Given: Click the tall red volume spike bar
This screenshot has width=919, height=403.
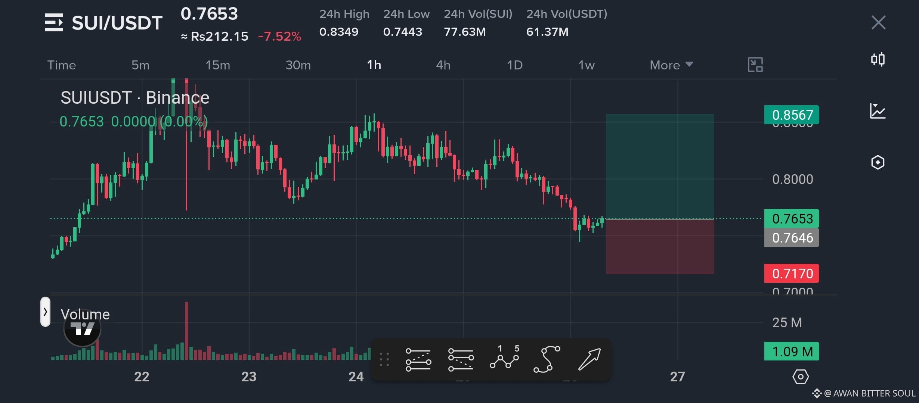Looking at the screenshot, I should [x=186, y=331].
